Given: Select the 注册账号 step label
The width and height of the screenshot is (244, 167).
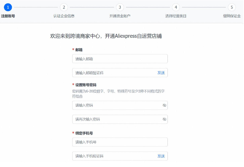Looking at the screenshot, I should 8,16.
